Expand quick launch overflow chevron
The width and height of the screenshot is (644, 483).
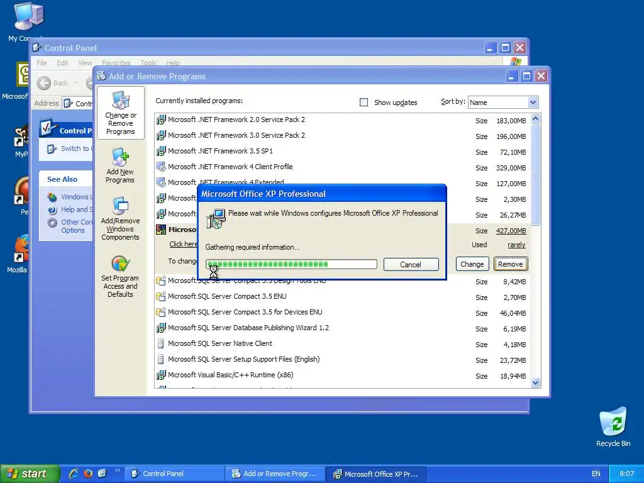coord(117,470)
